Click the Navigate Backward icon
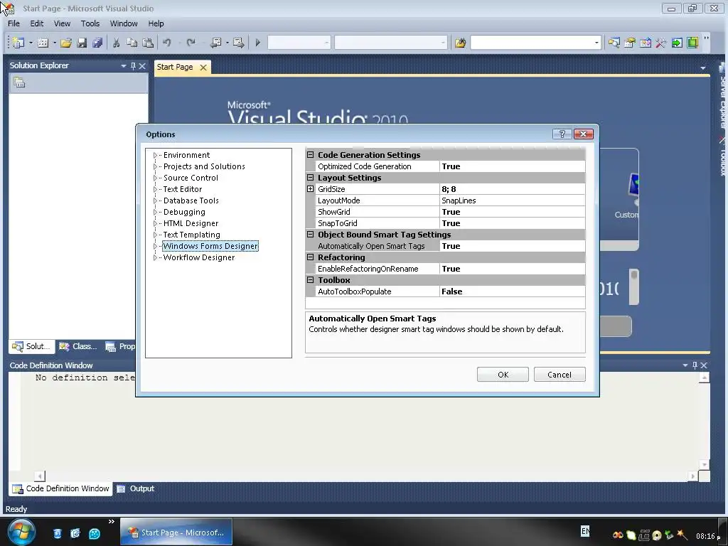This screenshot has height=546, width=728. pyautogui.click(x=215, y=43)
